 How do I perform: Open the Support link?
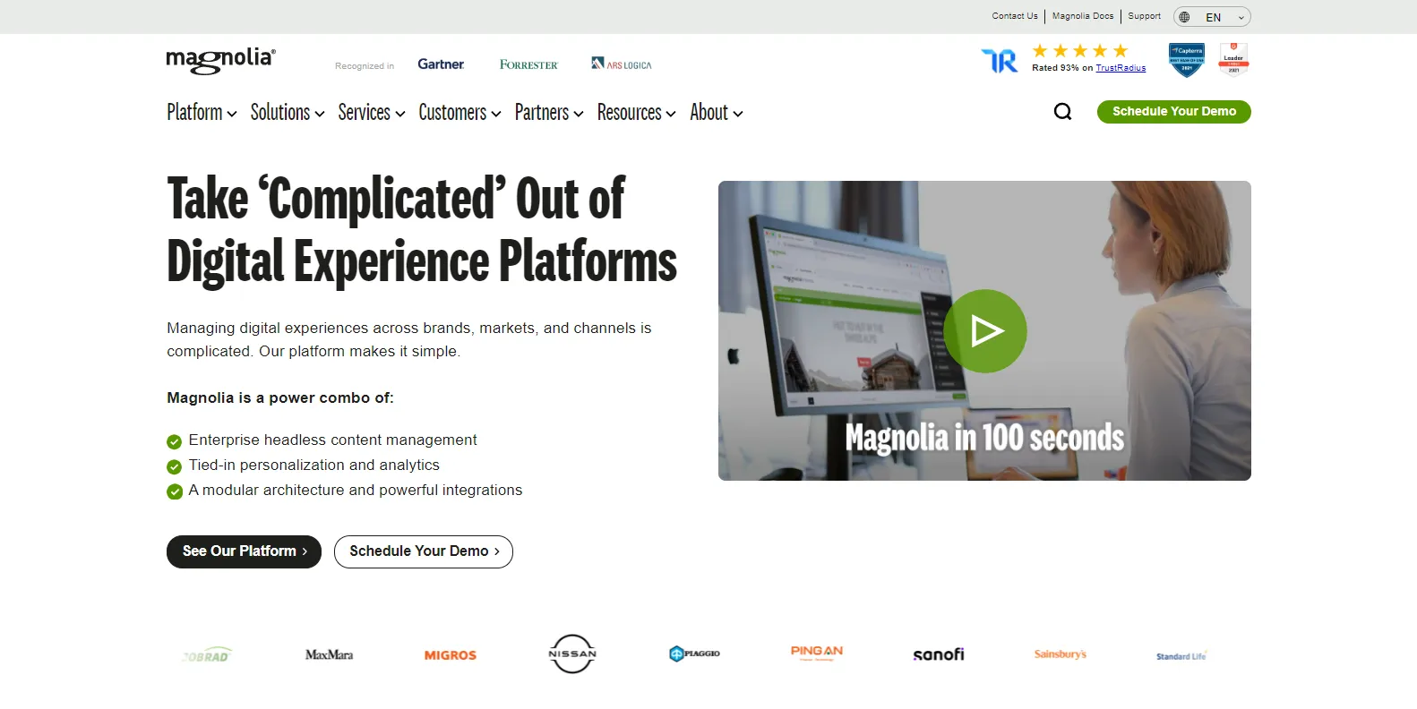coord(1144,16)
